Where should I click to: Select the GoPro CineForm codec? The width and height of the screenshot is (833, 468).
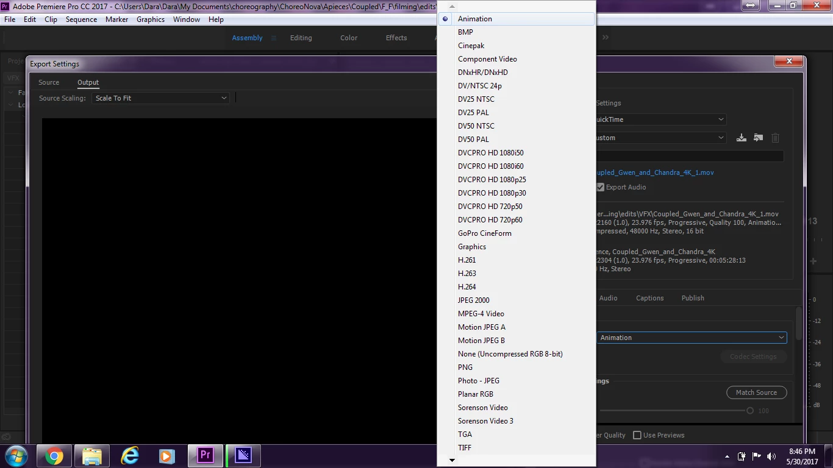click(517, 233)
